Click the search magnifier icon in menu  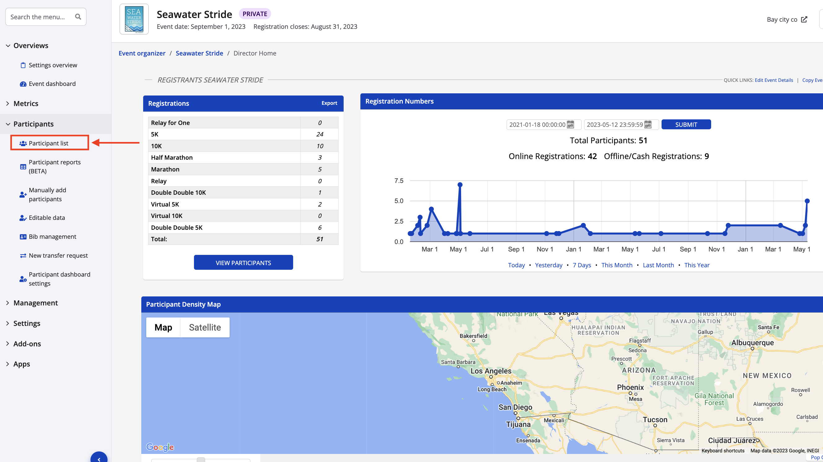point(78,17)
